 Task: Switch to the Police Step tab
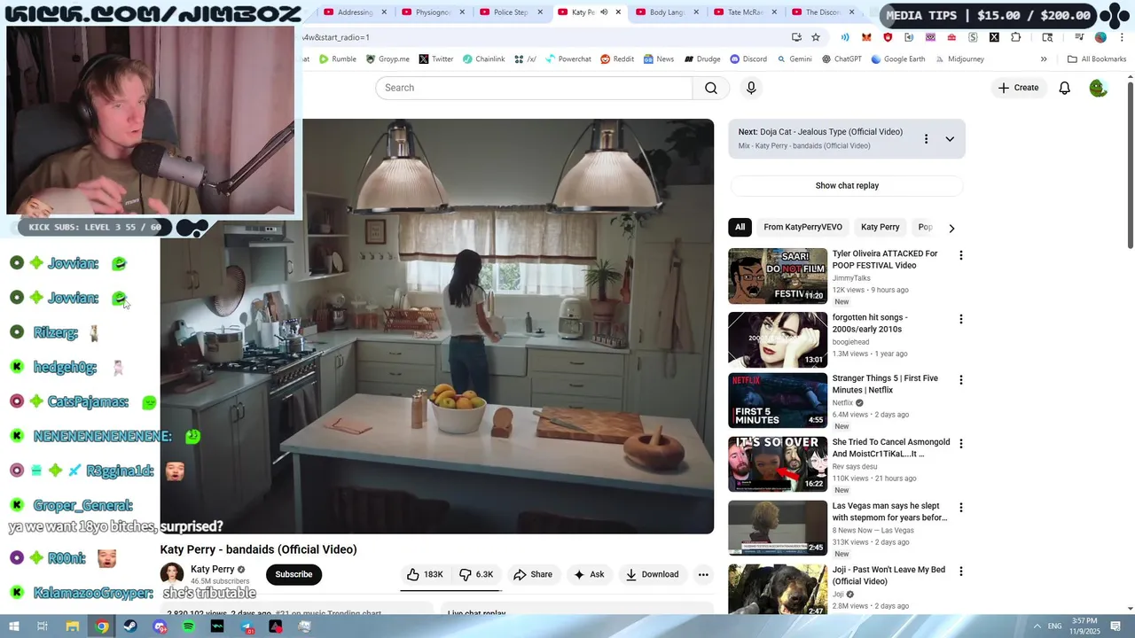(x=510, y=12)
